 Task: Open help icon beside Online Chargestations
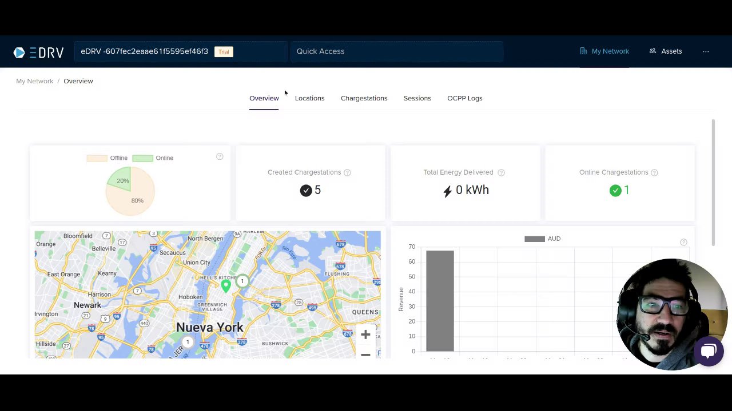click(654, 172)
